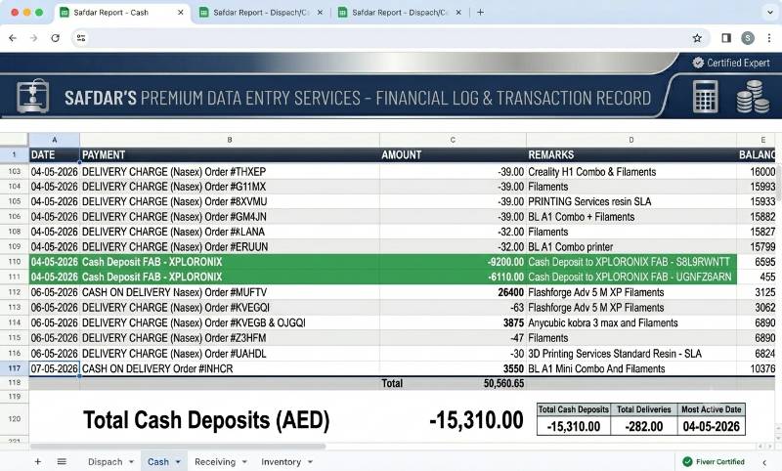Select column B header

coord(230,140)
